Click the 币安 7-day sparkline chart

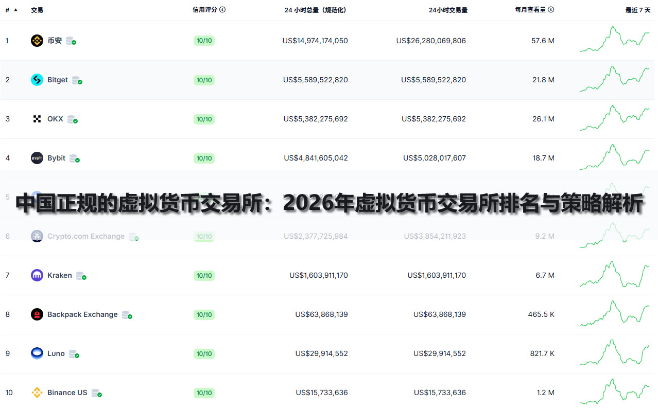coord(615,39)
